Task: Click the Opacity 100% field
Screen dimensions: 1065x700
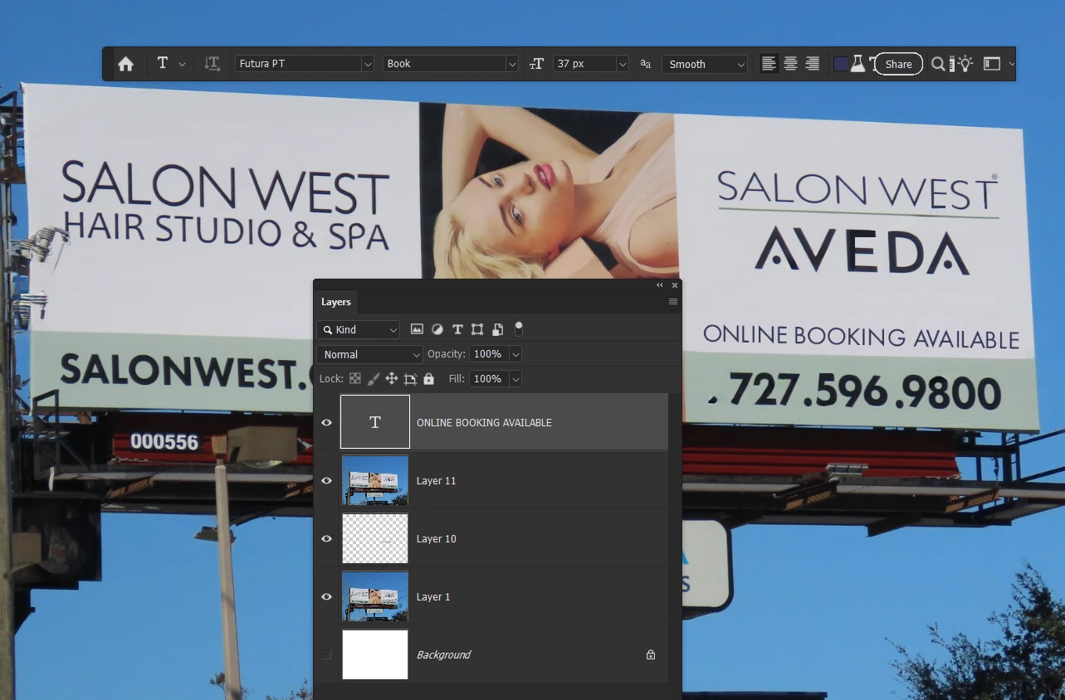Action: [x=489, y=354]
